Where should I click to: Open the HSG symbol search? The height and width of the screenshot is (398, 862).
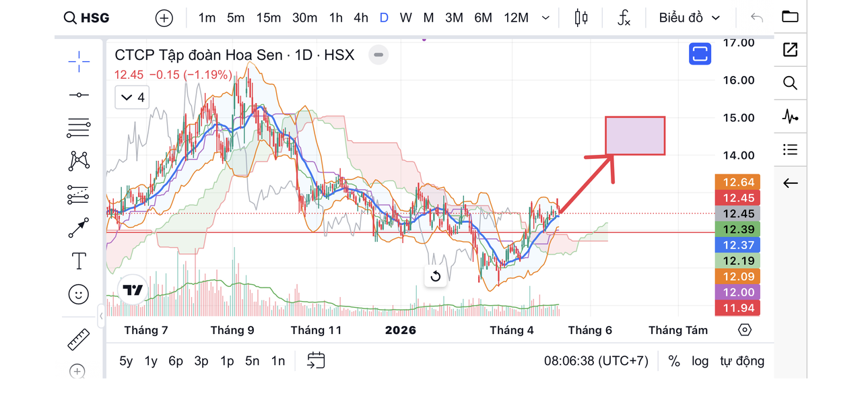click(86, 18)
